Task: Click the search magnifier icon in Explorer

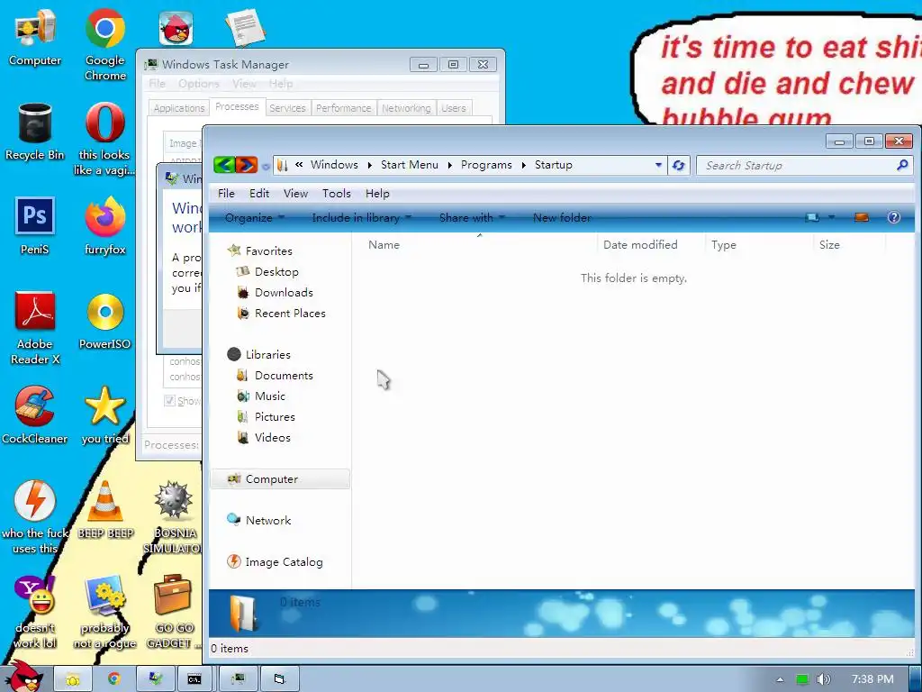Action: 902,166
